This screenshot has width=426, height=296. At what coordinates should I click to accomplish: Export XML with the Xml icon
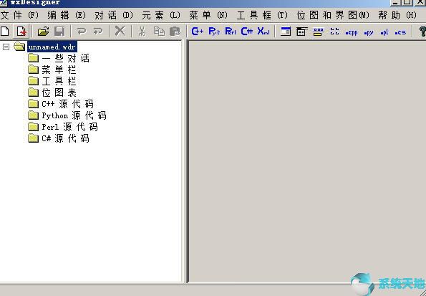(263, 31)
